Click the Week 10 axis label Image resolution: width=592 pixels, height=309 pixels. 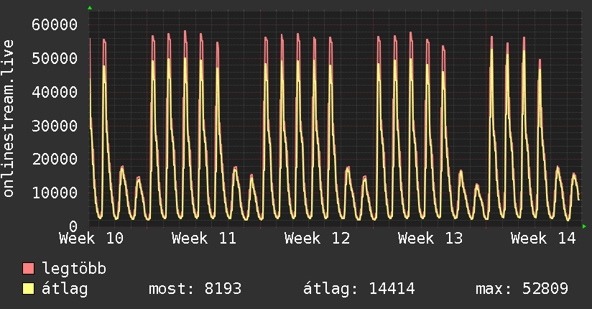point(91,239)
